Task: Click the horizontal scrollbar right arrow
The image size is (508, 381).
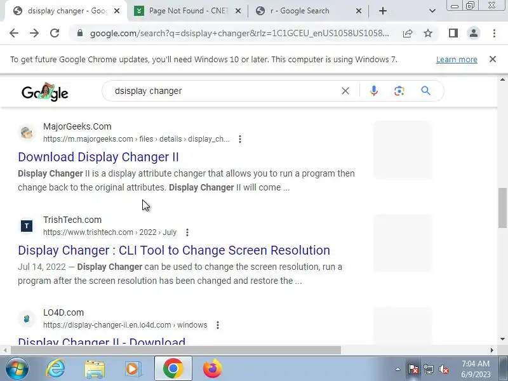Action: pos(491,351)
